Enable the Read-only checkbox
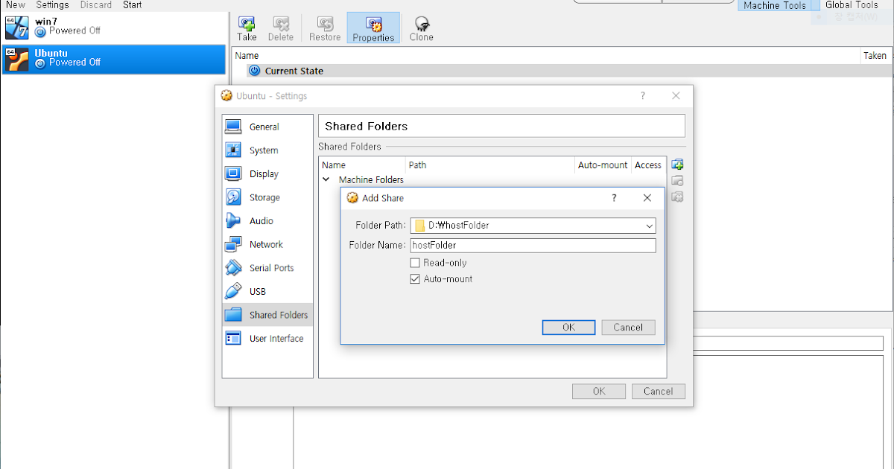 pyautogui.click(x=415, y=262)
